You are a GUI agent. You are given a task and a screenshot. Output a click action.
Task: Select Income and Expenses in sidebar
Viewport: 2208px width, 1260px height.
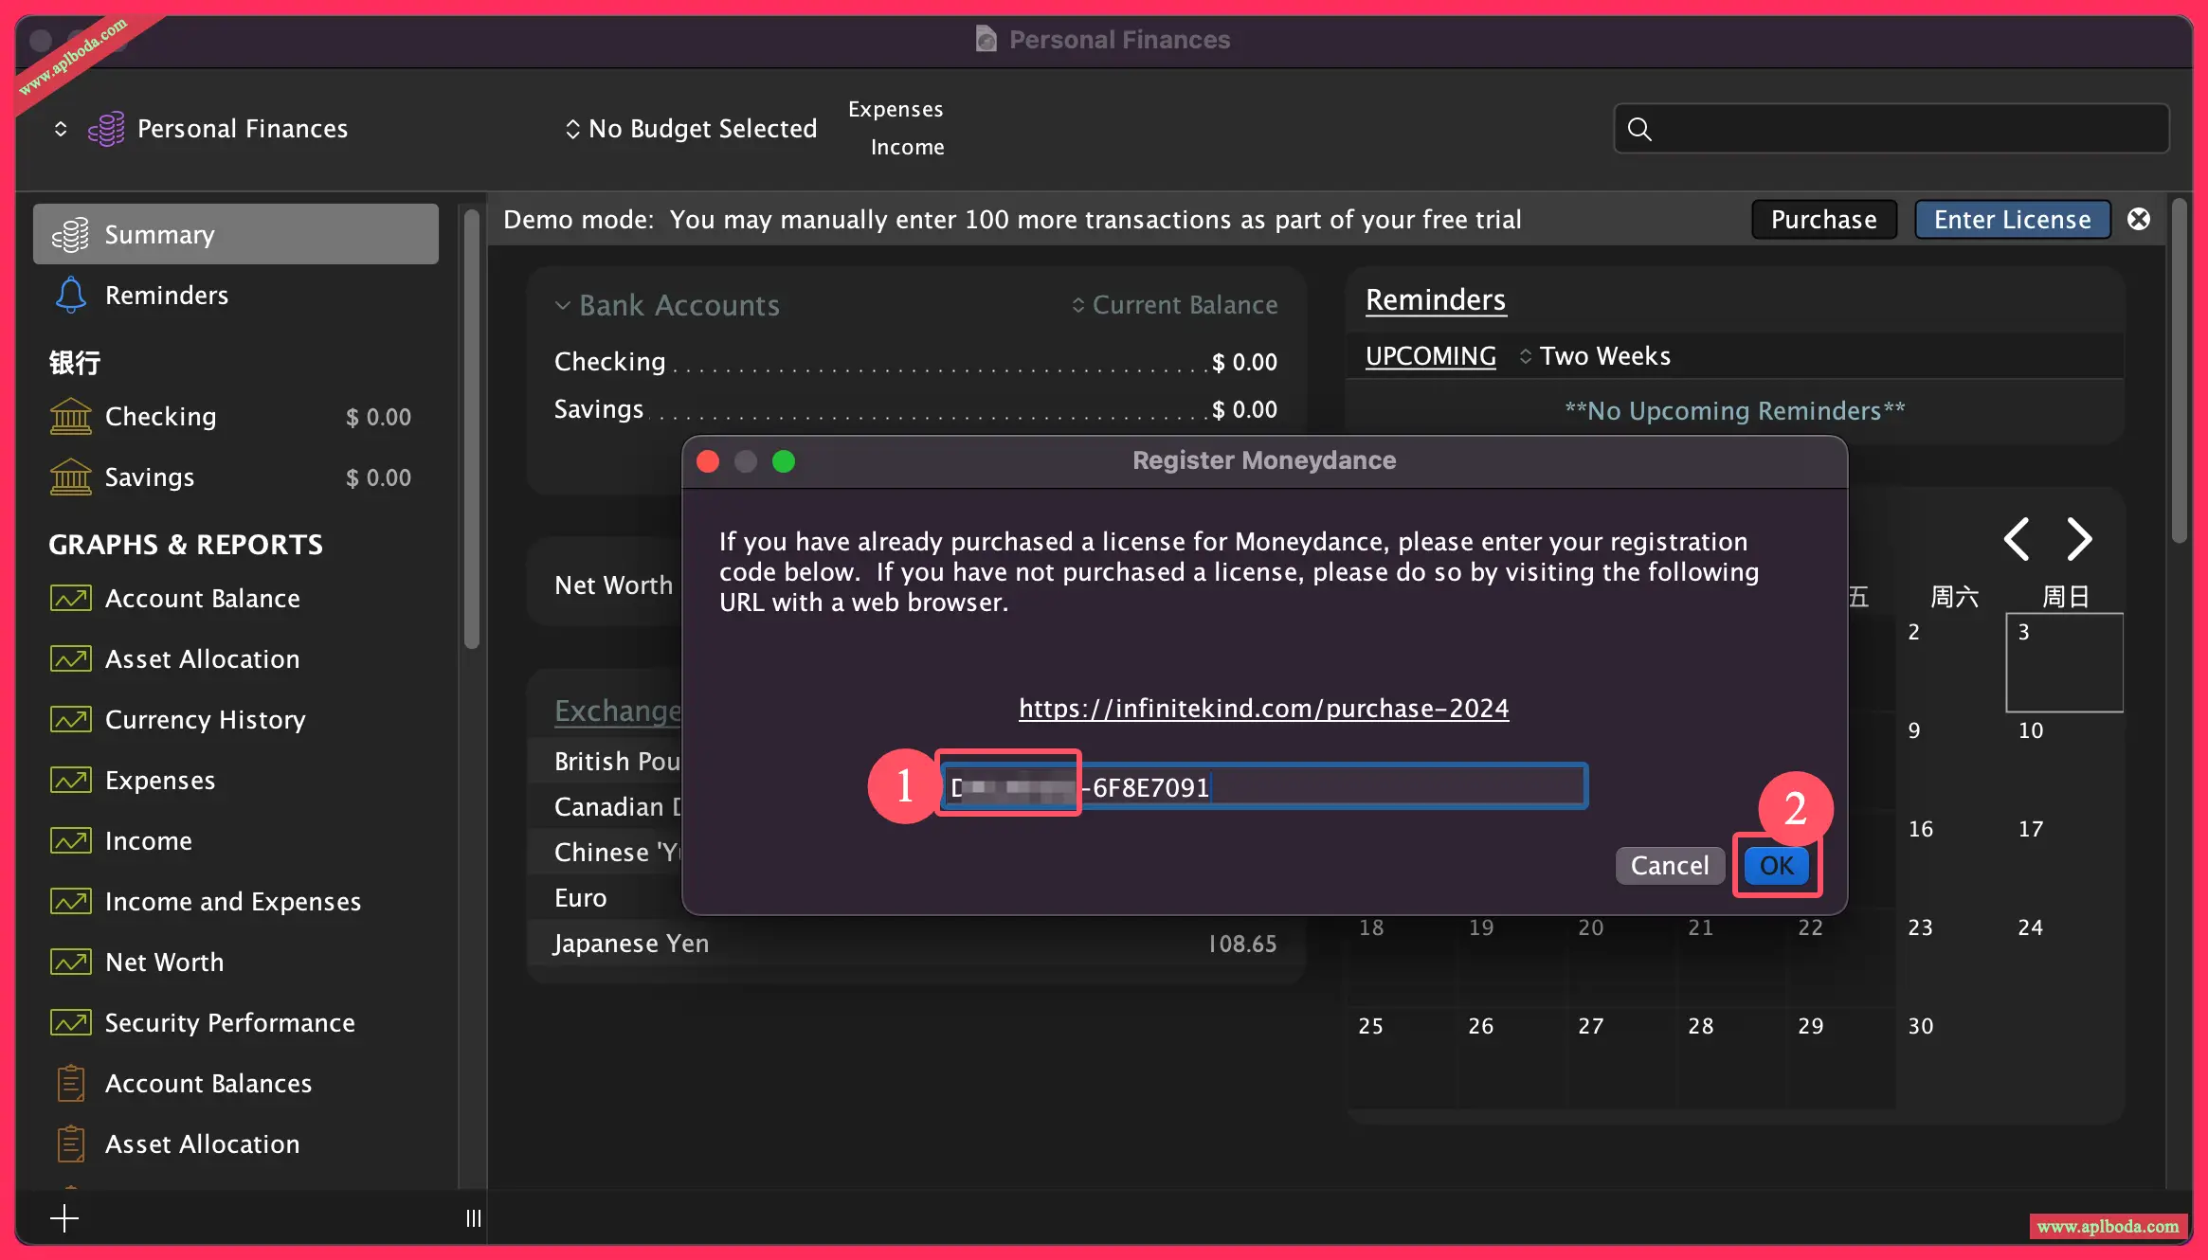[x=232, y=902]
